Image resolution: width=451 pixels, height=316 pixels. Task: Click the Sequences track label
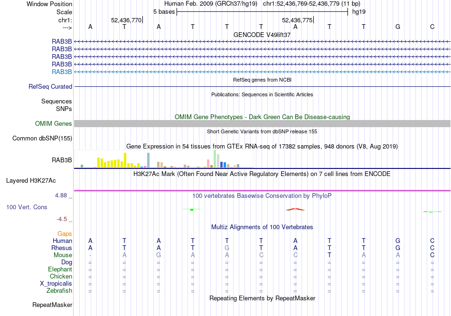pyautogui.click(x=56, y=101)
